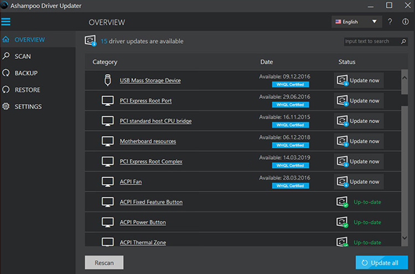Click the Category column header

pos(105,62)
